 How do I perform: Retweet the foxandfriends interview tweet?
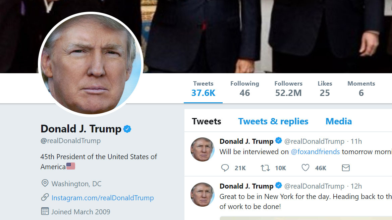pos(265,168)
